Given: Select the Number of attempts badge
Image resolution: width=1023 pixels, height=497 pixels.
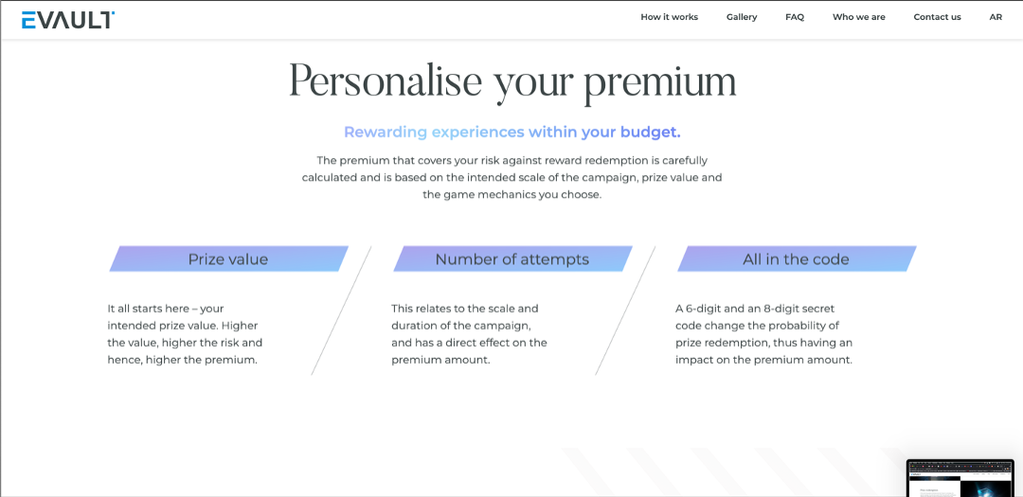Looking at the screenshot, I should [x=512, y=259].
